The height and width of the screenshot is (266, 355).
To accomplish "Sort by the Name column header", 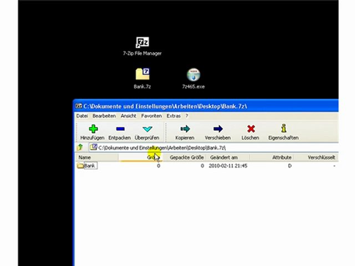I will 85,157.
